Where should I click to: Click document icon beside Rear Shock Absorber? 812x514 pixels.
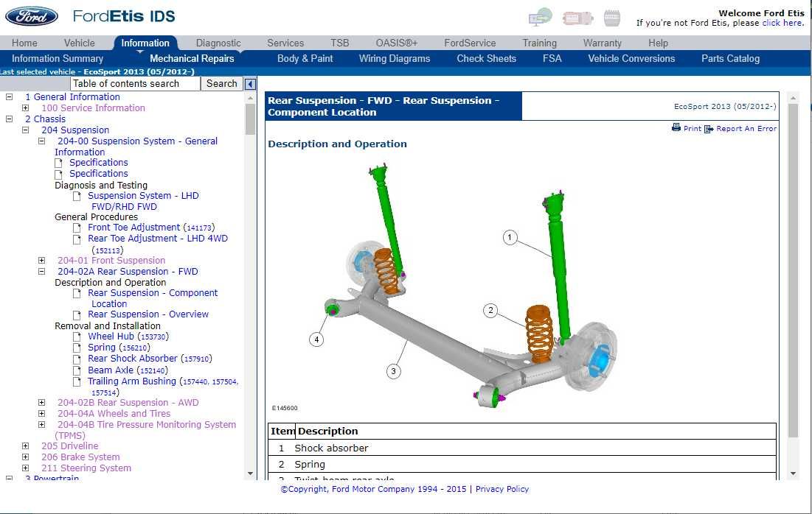click(x=77, y=359)
